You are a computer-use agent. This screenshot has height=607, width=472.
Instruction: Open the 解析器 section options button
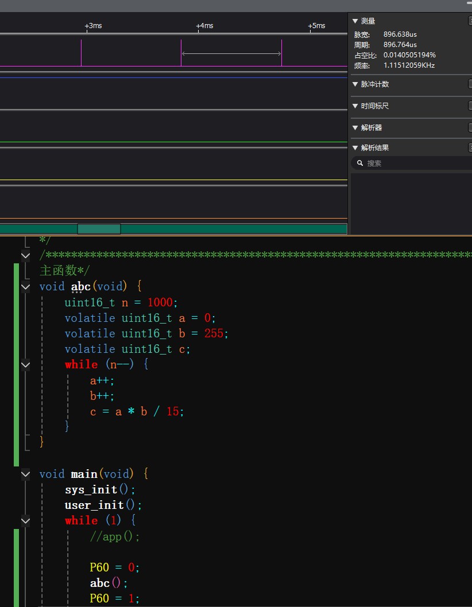pyautogui.click(x=470, y=128)
